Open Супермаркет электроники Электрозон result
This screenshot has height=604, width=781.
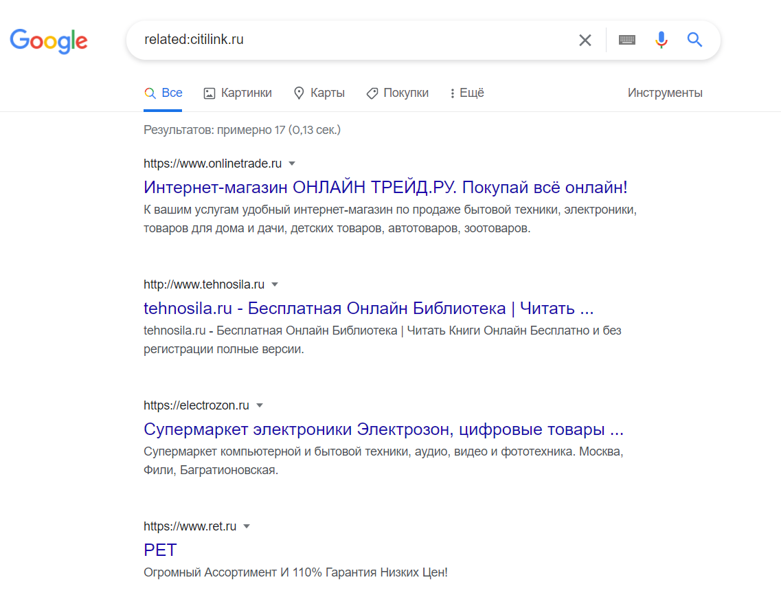point(383,429)
